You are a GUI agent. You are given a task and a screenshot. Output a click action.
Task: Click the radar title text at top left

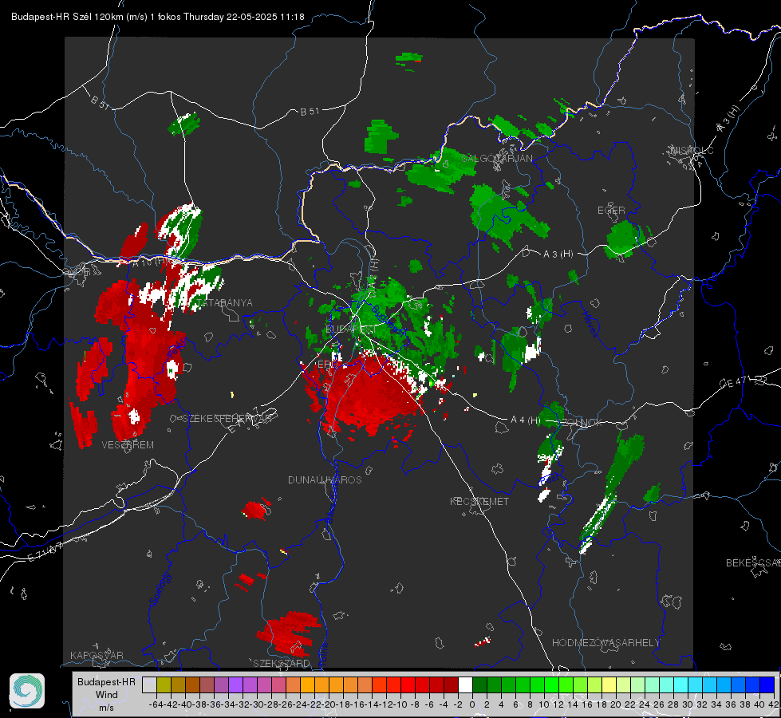coord(157,17)
